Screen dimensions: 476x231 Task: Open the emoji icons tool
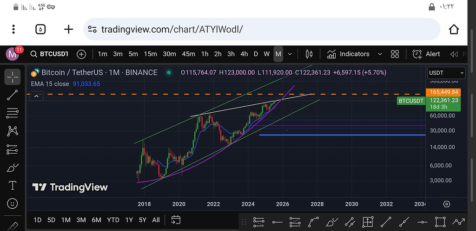point(13,204)
